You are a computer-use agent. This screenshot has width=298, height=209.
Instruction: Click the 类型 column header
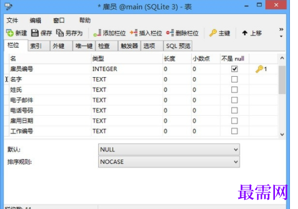click(127, 58)
